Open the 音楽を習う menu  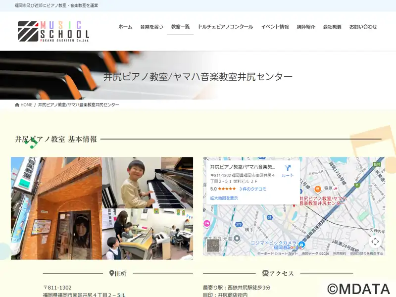point(151,27)
